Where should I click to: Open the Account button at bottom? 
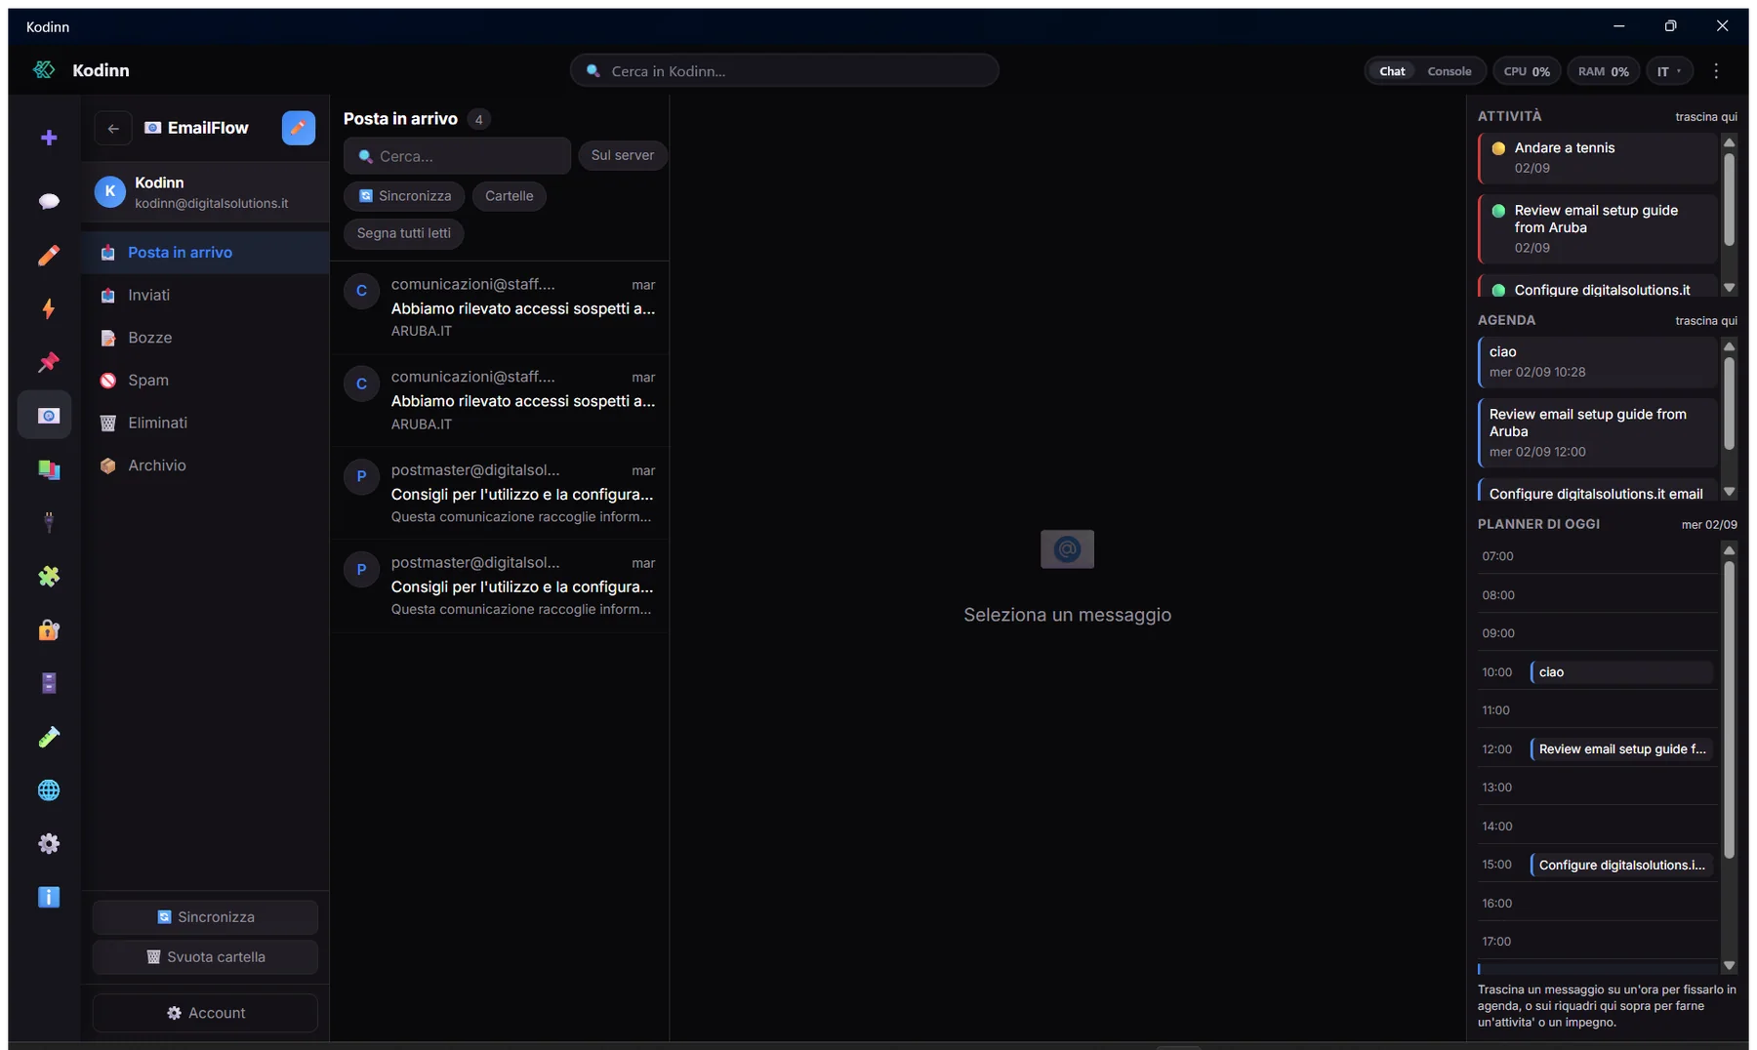click(205, 1013)
